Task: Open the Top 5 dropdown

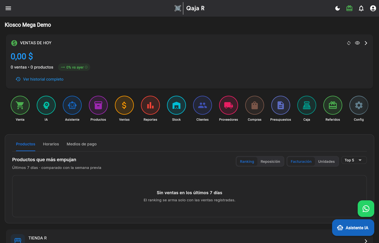Action: pyautogui.click(x=354, y=160)
